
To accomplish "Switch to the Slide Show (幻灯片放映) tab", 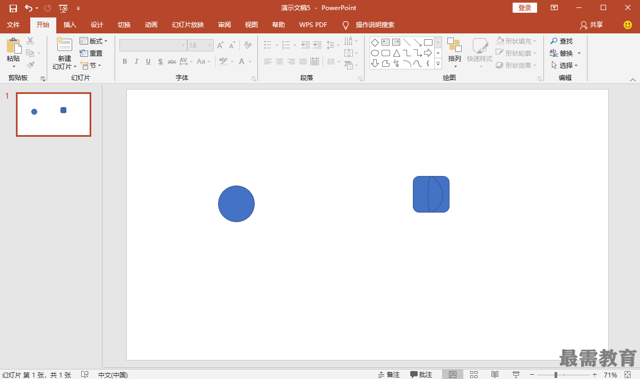I will coord(188,25).
